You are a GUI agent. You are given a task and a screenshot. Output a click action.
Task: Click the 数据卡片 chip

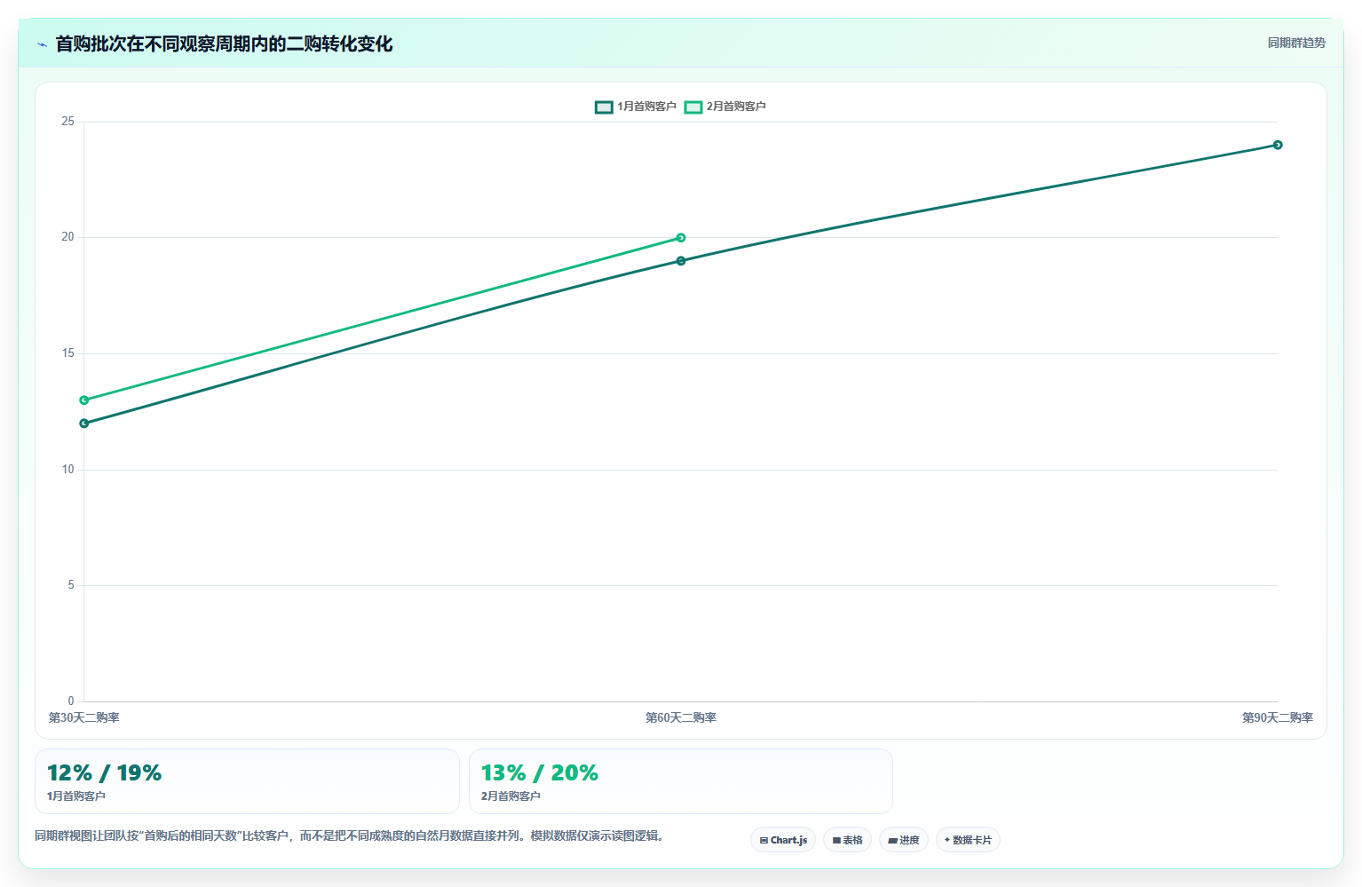[x=968, y=840]
